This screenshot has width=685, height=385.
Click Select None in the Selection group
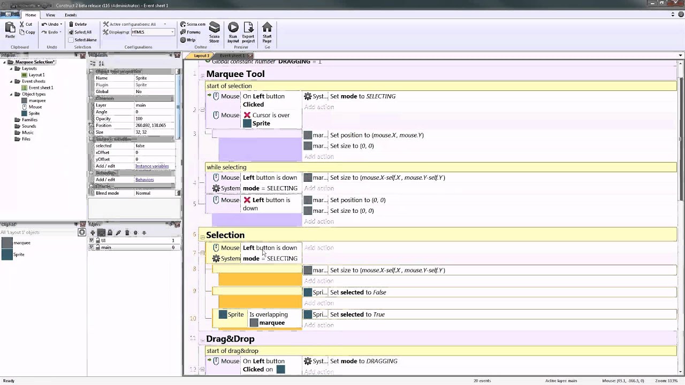(x=82, y=40)
